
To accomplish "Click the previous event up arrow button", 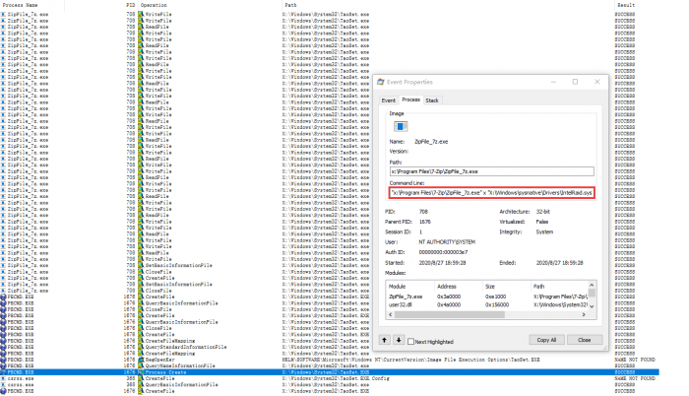I will tap(384, 339).
